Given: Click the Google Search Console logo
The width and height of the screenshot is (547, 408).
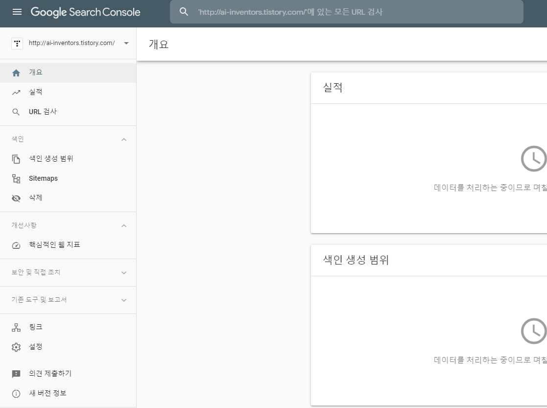Looking at the screenshot, I should pos(86,12).
